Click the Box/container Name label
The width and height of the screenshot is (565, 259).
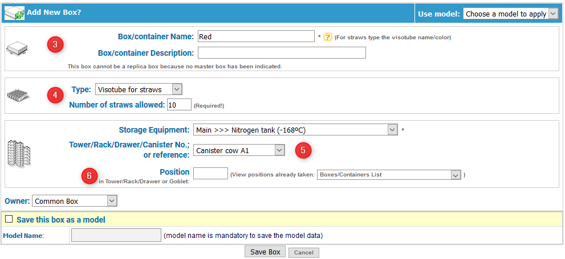click(156, 36)
